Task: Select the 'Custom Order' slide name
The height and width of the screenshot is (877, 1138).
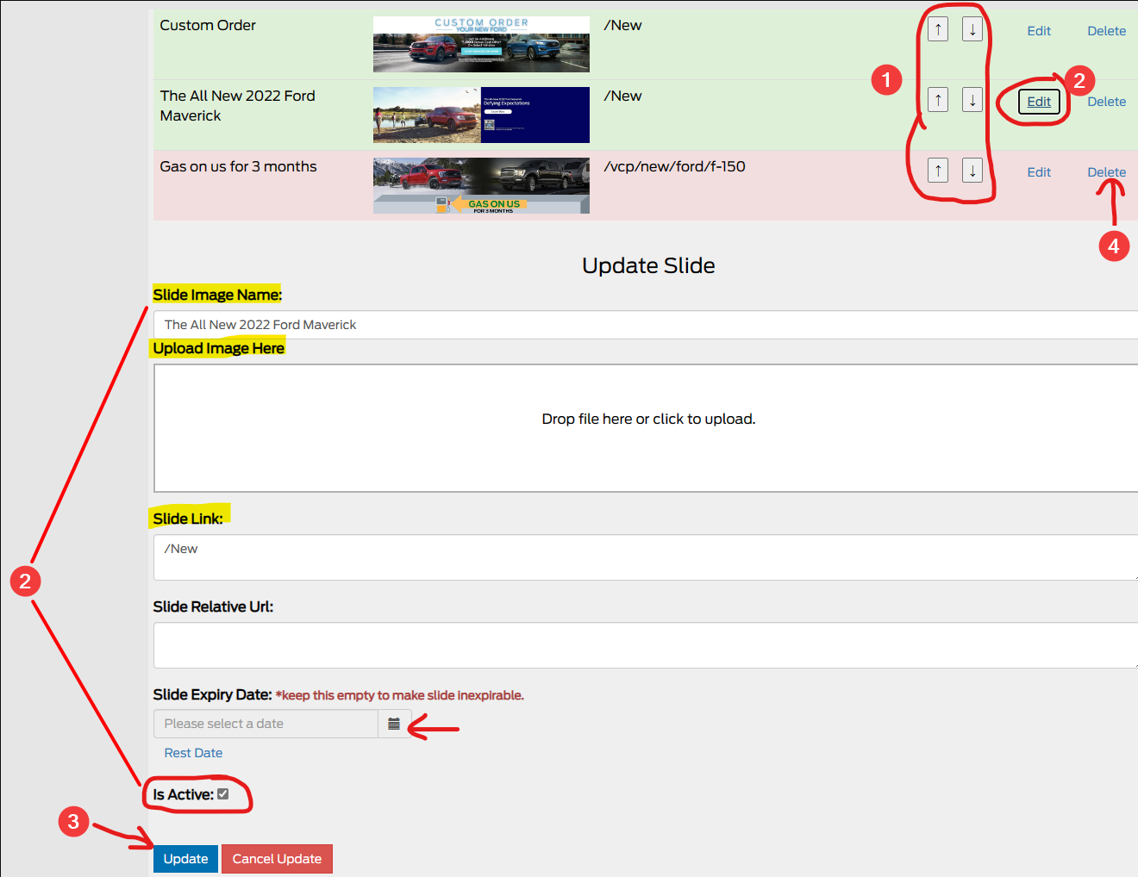Action: [x=208, y=25]
